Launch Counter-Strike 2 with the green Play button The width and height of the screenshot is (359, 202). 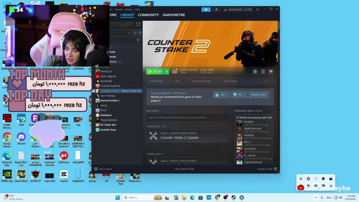[x=155, y=72]
